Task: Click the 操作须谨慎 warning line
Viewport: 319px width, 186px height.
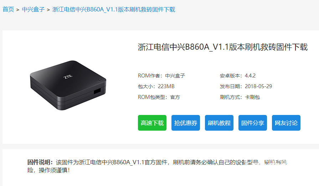Action: point(48,170)
